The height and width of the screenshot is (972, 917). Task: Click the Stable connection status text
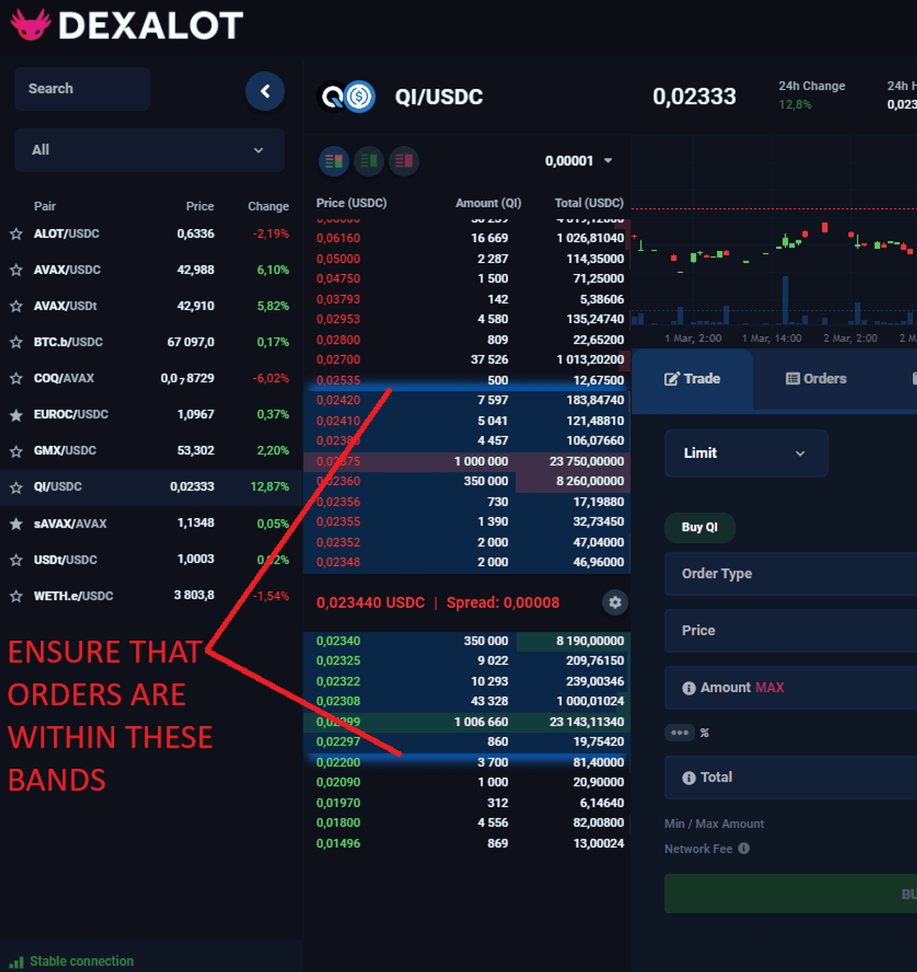click(x=81, y=962)
